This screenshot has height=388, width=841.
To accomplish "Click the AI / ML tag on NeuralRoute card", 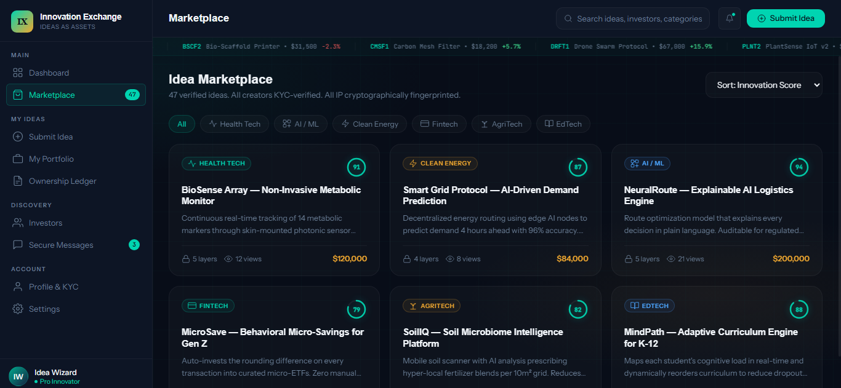I will coord(647,164).
